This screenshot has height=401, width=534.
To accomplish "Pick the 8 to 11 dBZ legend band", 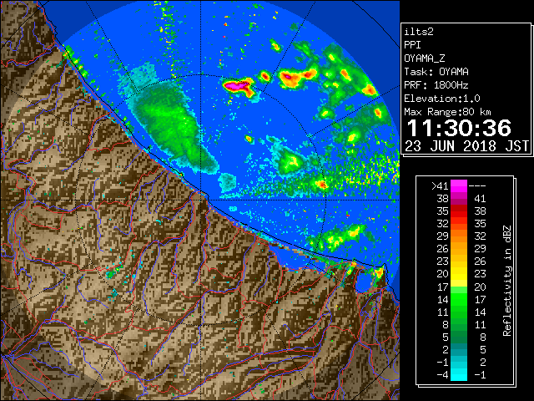I will coord(459,325).
